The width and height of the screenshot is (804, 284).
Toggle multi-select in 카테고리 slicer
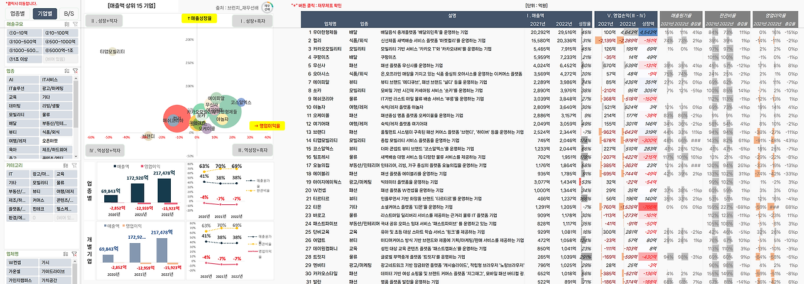[x=66, y=165]
